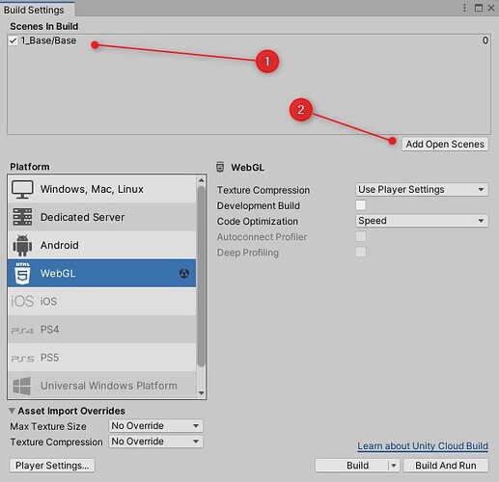Click the HTML5 icon beside WebGL heading

coord(220,167)
